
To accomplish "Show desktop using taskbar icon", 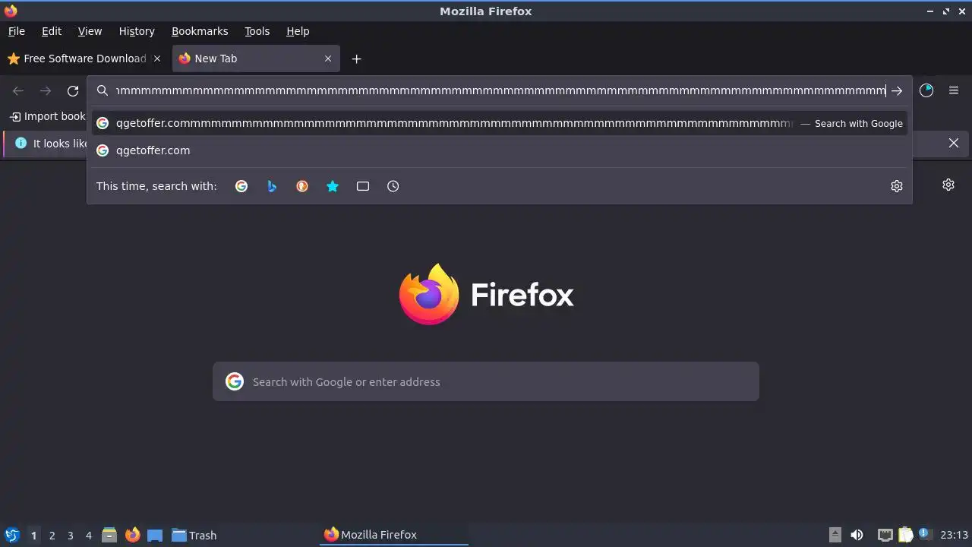I will (x=155, y=535).
